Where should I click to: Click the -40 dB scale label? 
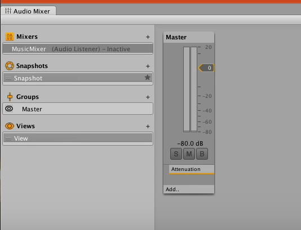point(207,110)
